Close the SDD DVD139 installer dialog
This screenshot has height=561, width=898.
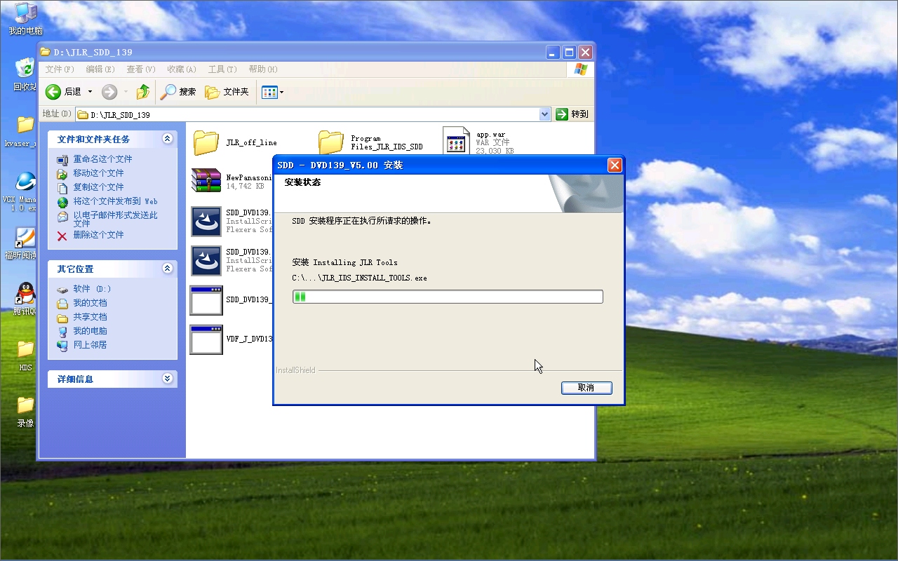[x=615, y=165]
